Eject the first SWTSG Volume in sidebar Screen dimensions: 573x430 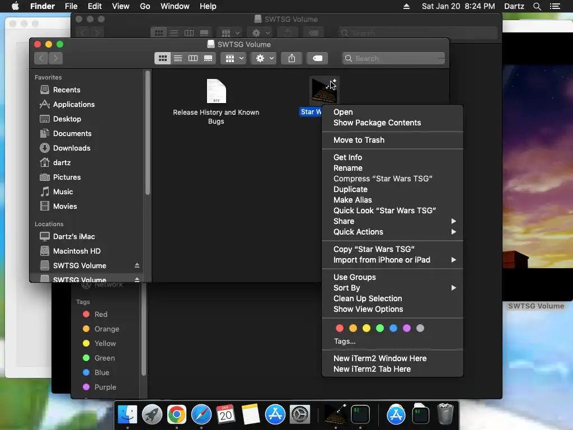pos(137,265)
